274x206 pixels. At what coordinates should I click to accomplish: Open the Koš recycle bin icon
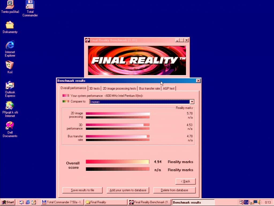(10, 67)
